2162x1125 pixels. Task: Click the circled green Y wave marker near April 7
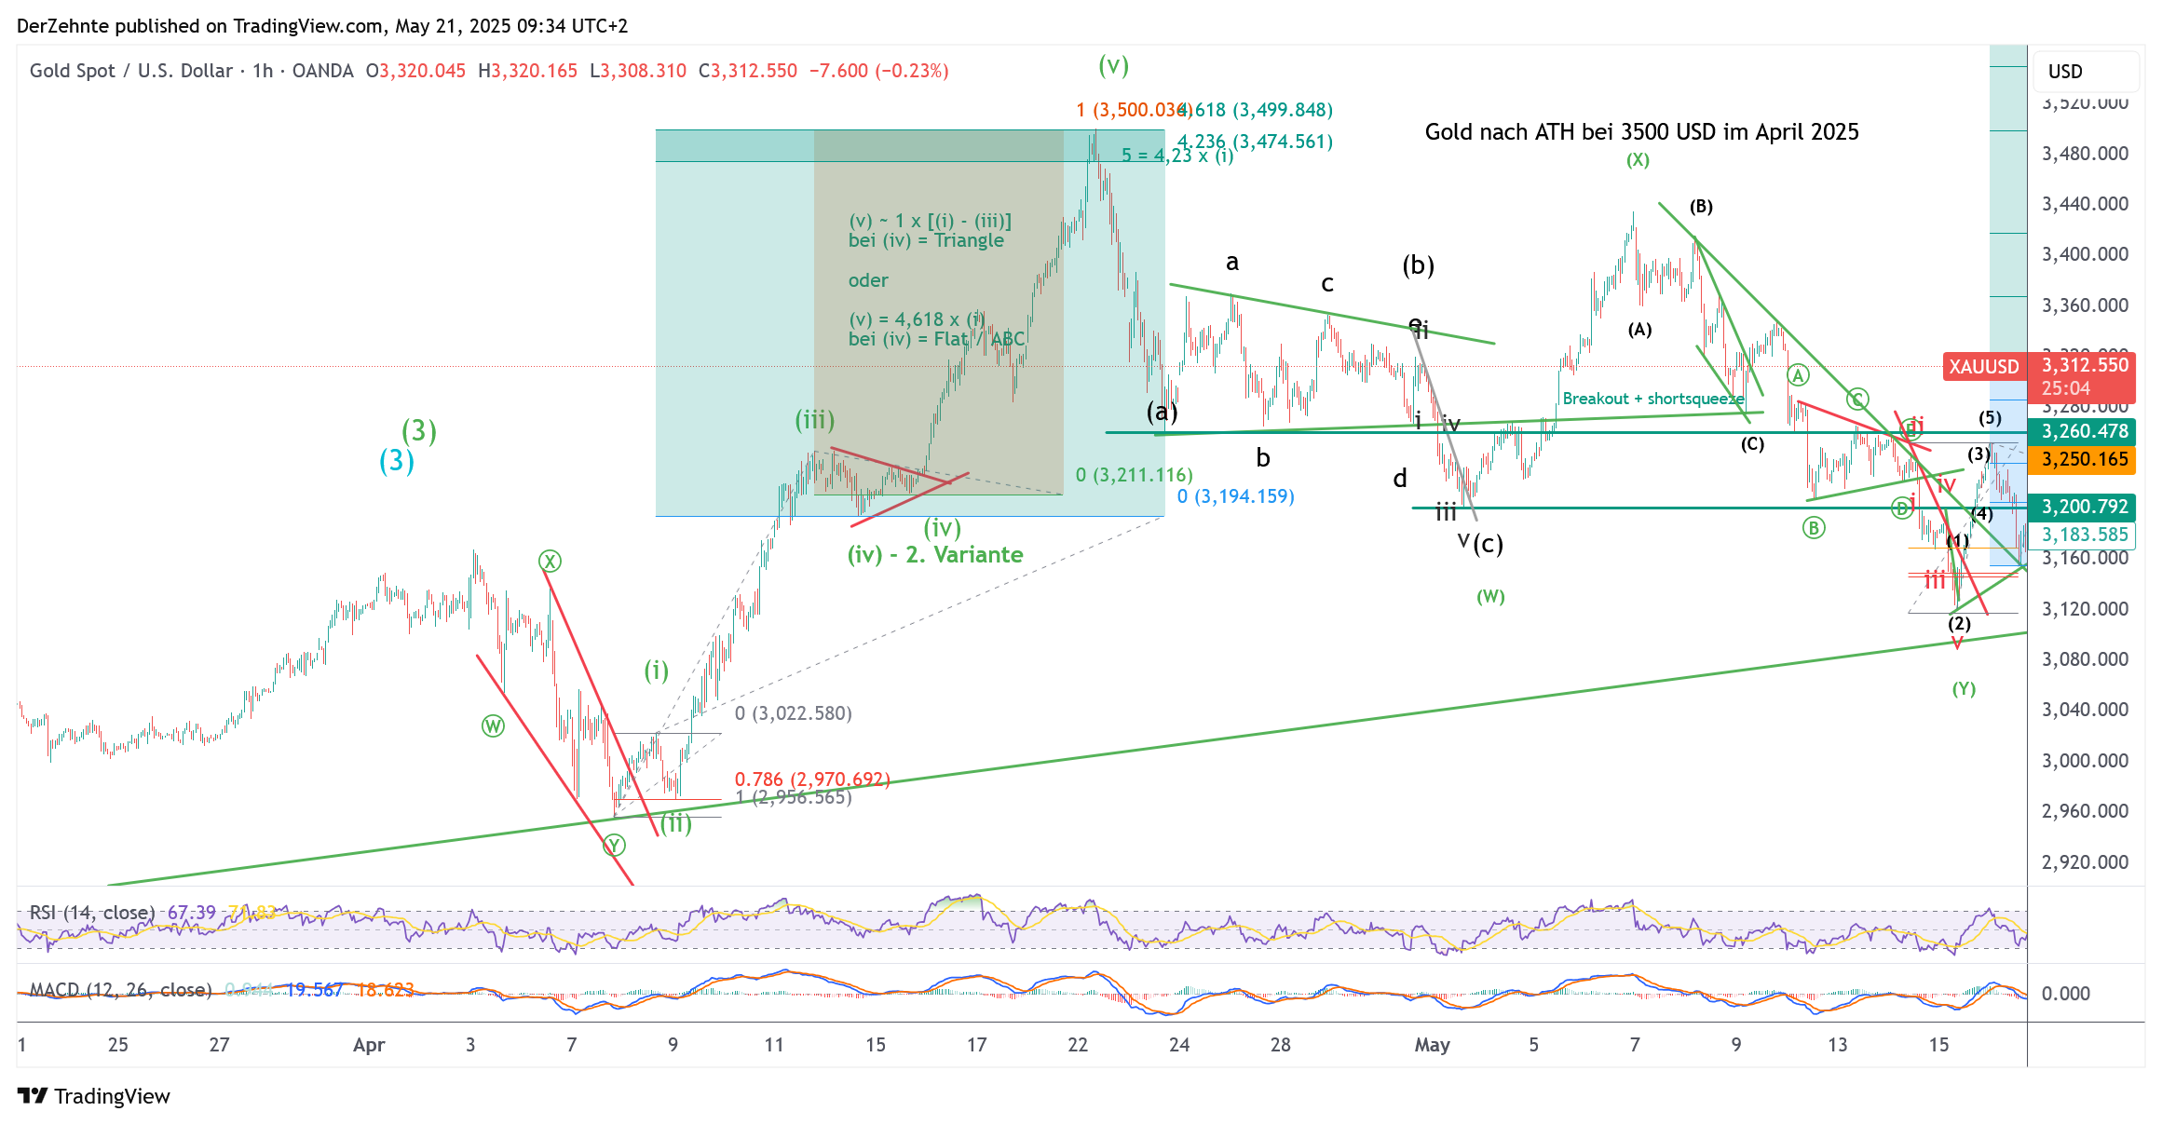[x=613, y=846]
